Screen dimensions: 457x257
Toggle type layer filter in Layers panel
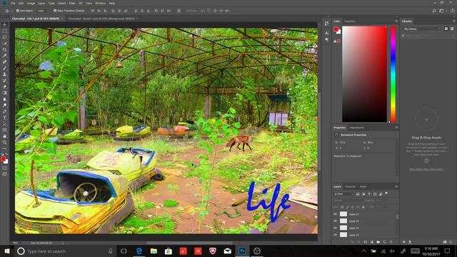[369, 194]
